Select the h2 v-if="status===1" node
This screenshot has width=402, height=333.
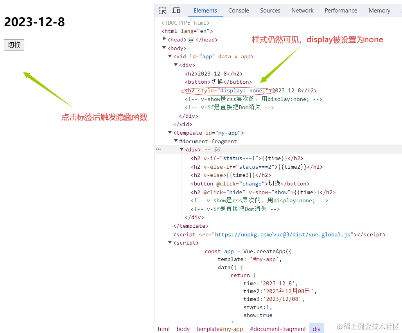(247, 158)
